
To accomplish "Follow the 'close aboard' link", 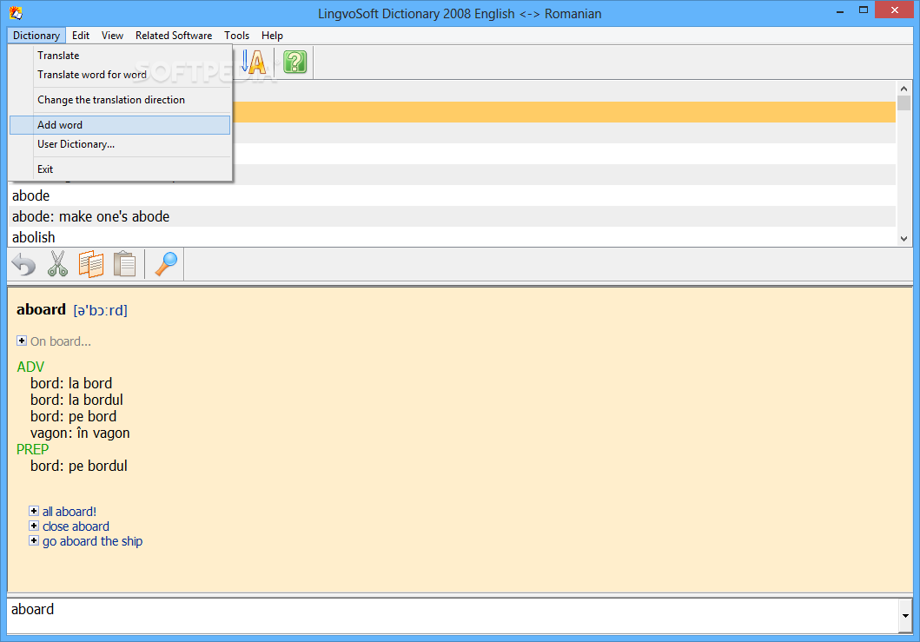I will (76, 526).
